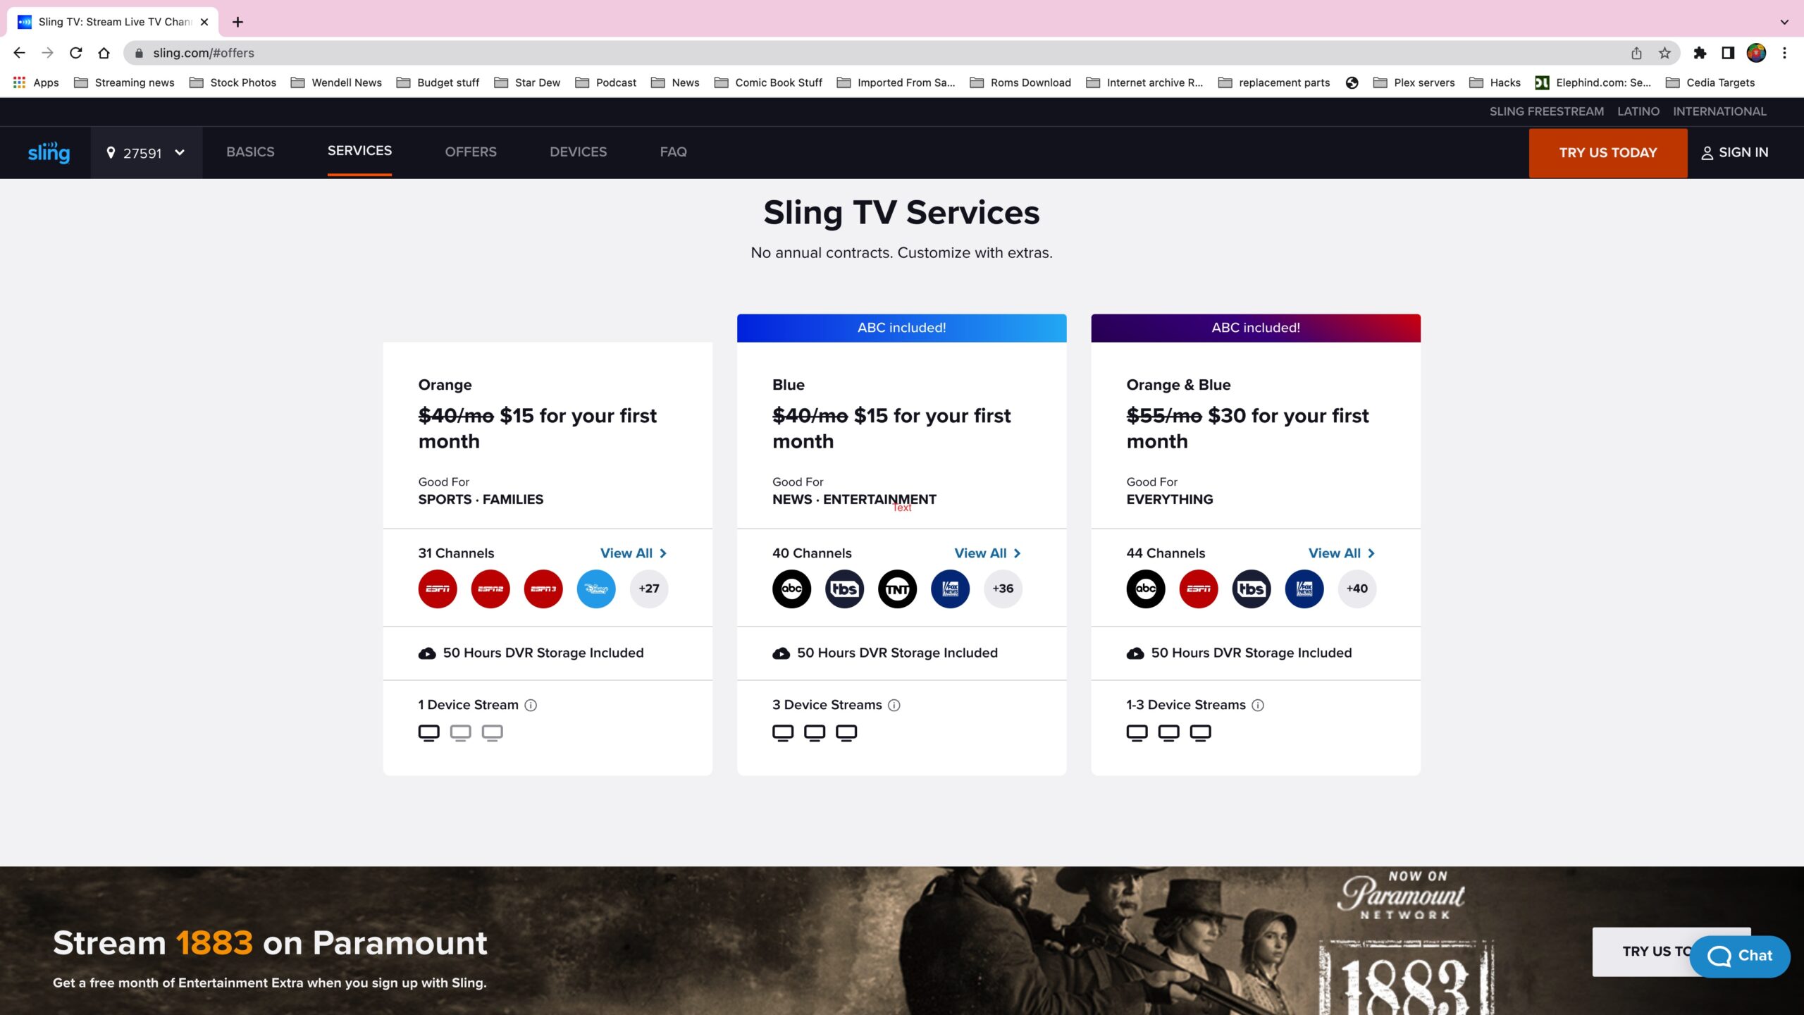The width and height of the screenshot is (1804, 1015).
Task: Open the Chrome extensions puzzle icon
Action: [x=1700, y=53]
